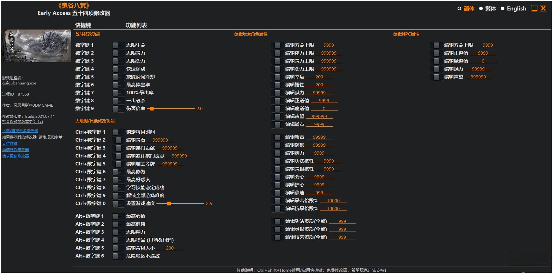Toggle 设置游戏速度 game speed switch
The height and width of the screenshot is (274, 553).
pos(118,204)
